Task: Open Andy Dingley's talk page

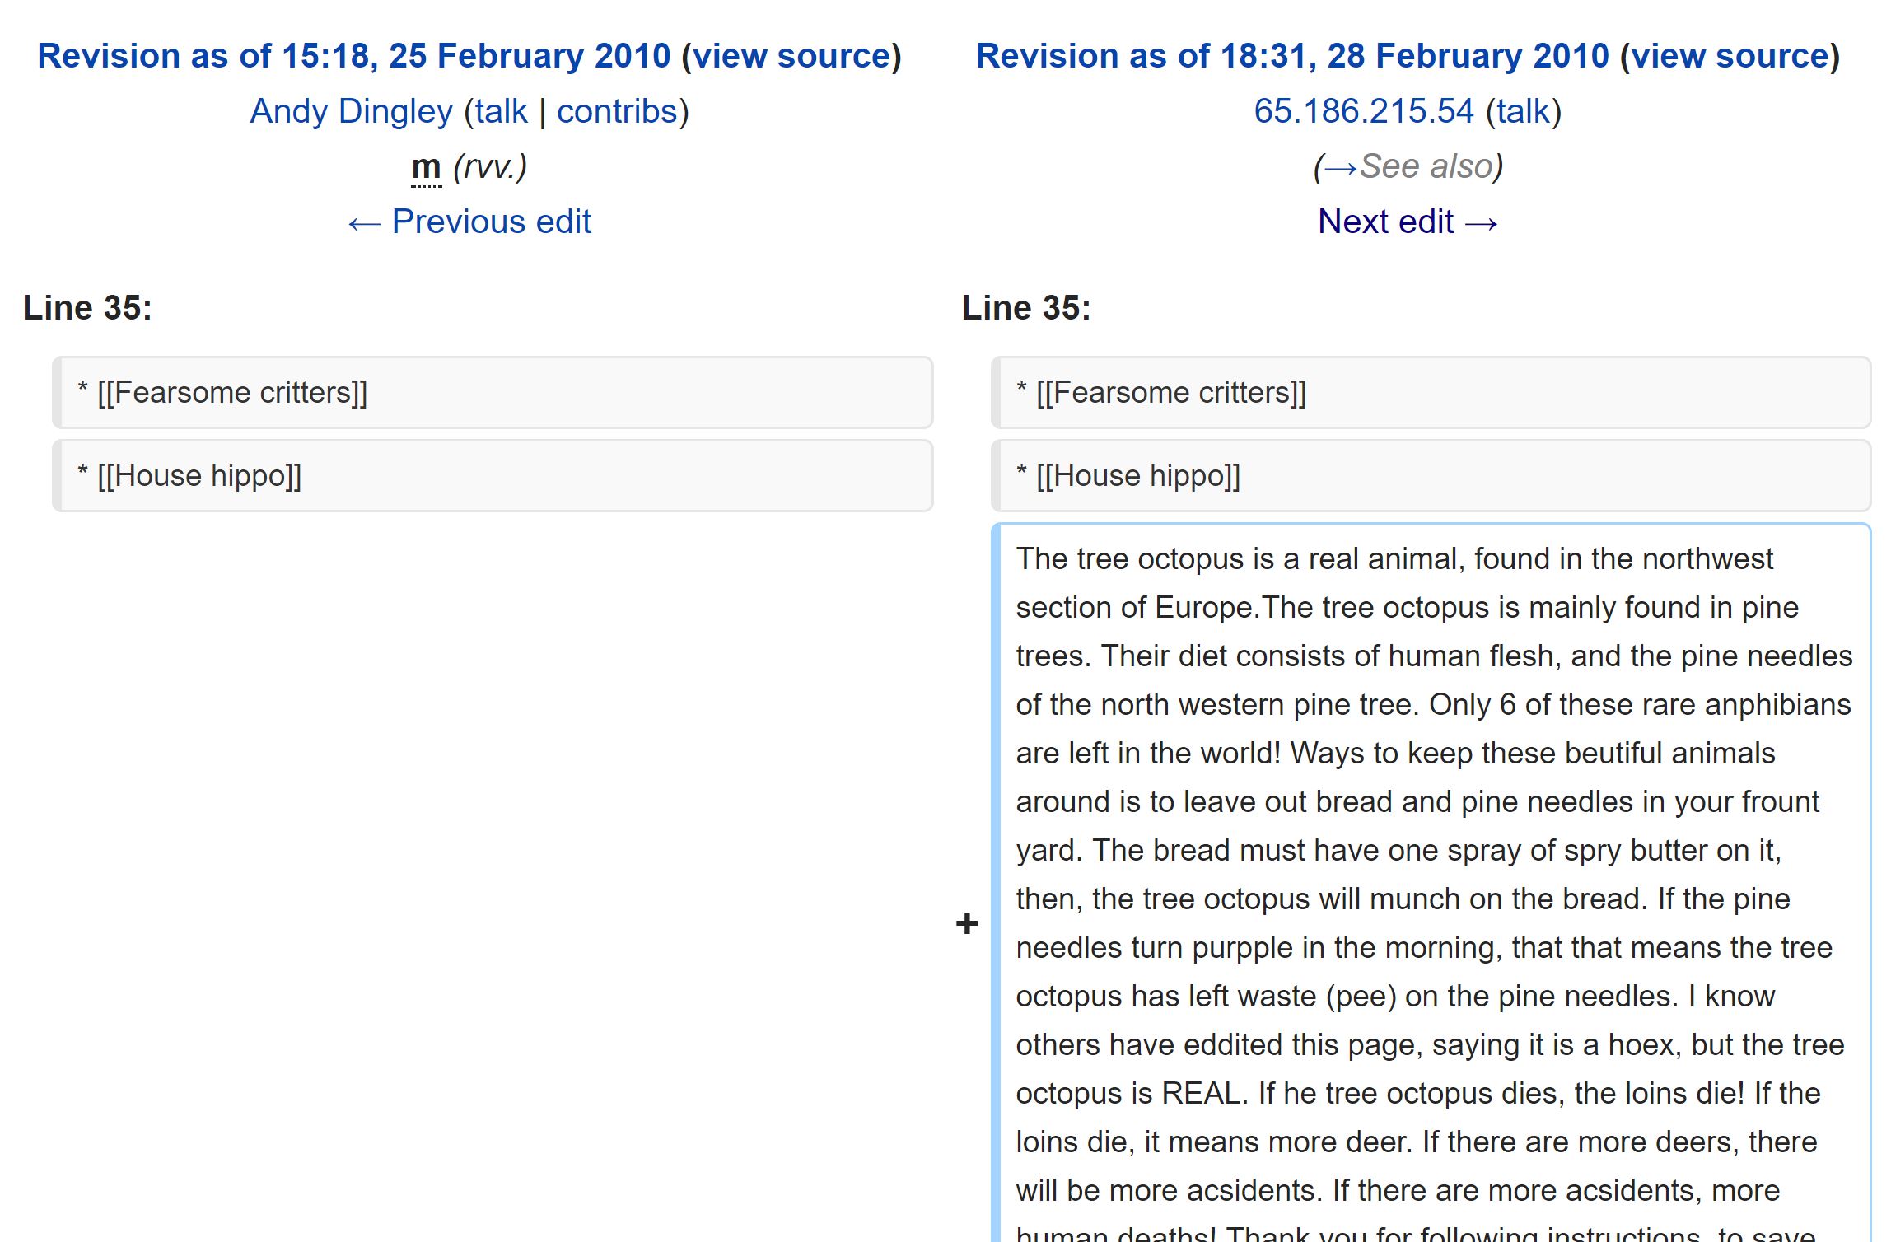Action: tap(501, 111)
